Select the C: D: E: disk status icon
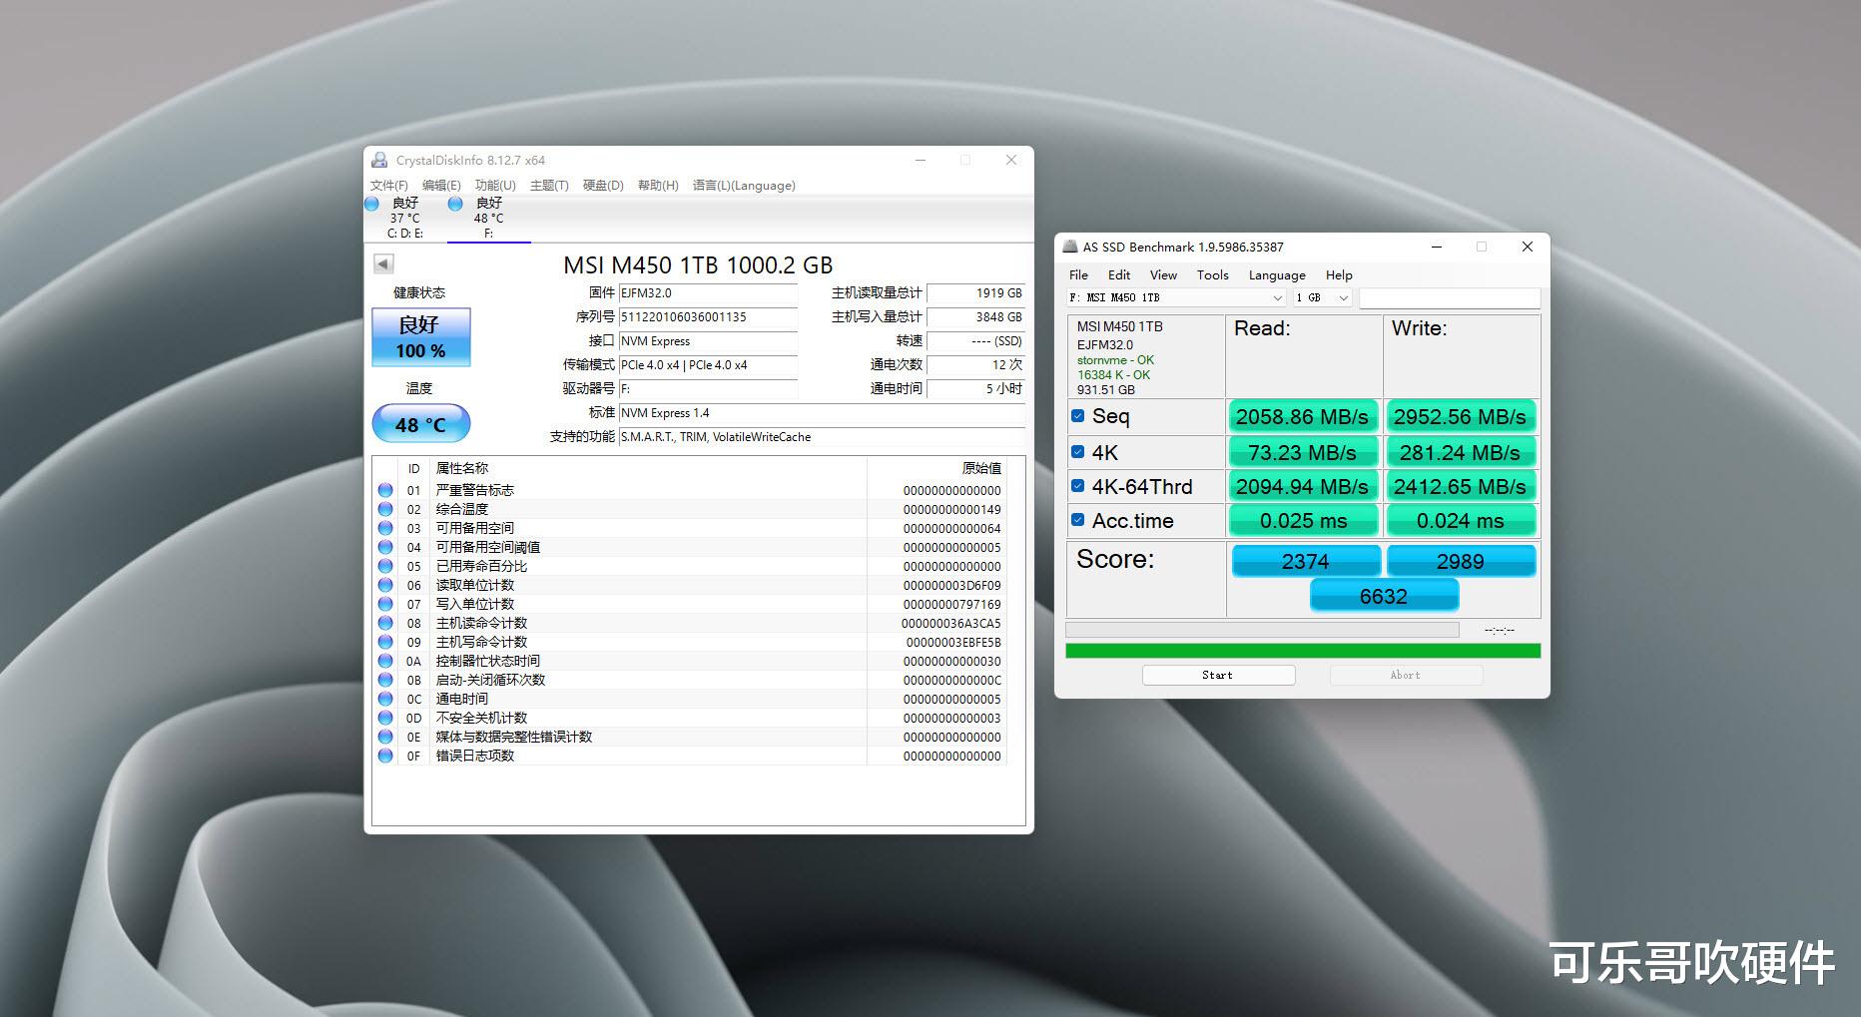This screenshot has height=1017, width=1861. [x=372, y=204]
